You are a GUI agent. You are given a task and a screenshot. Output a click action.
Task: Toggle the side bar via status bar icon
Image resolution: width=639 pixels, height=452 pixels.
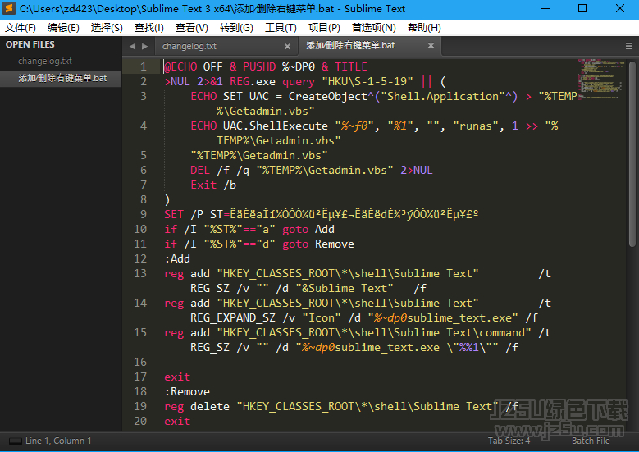15,441
